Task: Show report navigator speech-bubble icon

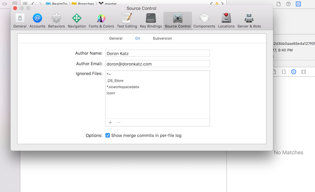Action: click(x=15, y=3)
